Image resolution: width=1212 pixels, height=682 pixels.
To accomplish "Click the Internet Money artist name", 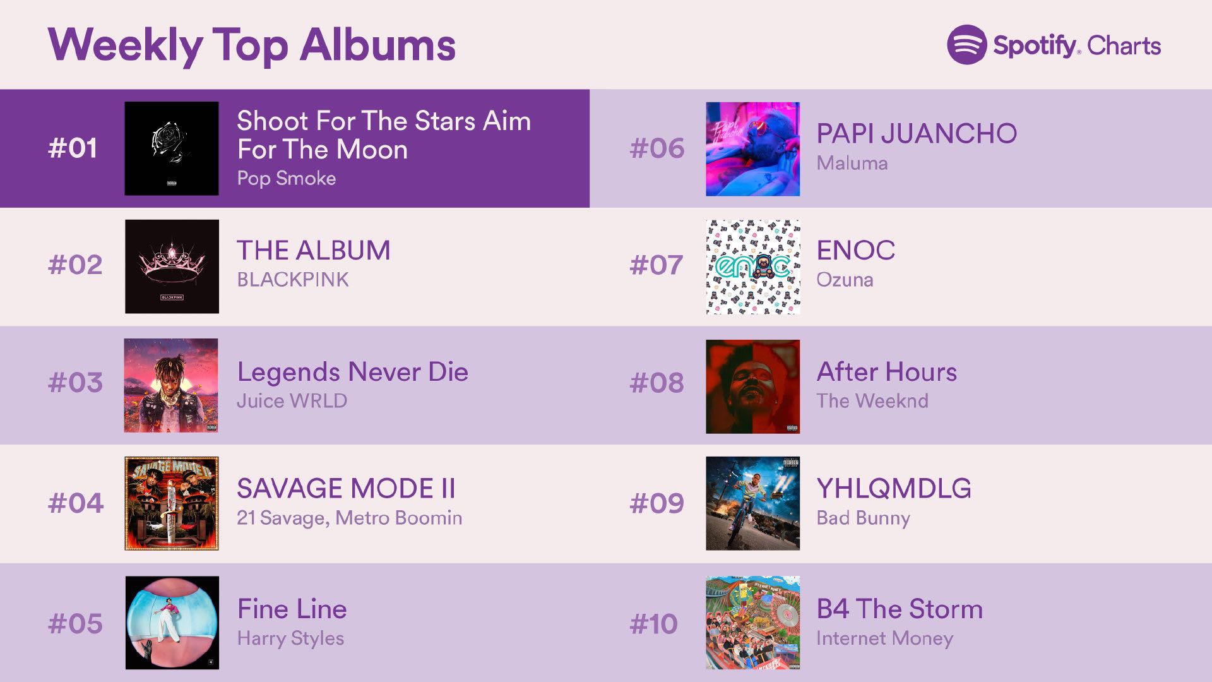I will coord(884,638).
